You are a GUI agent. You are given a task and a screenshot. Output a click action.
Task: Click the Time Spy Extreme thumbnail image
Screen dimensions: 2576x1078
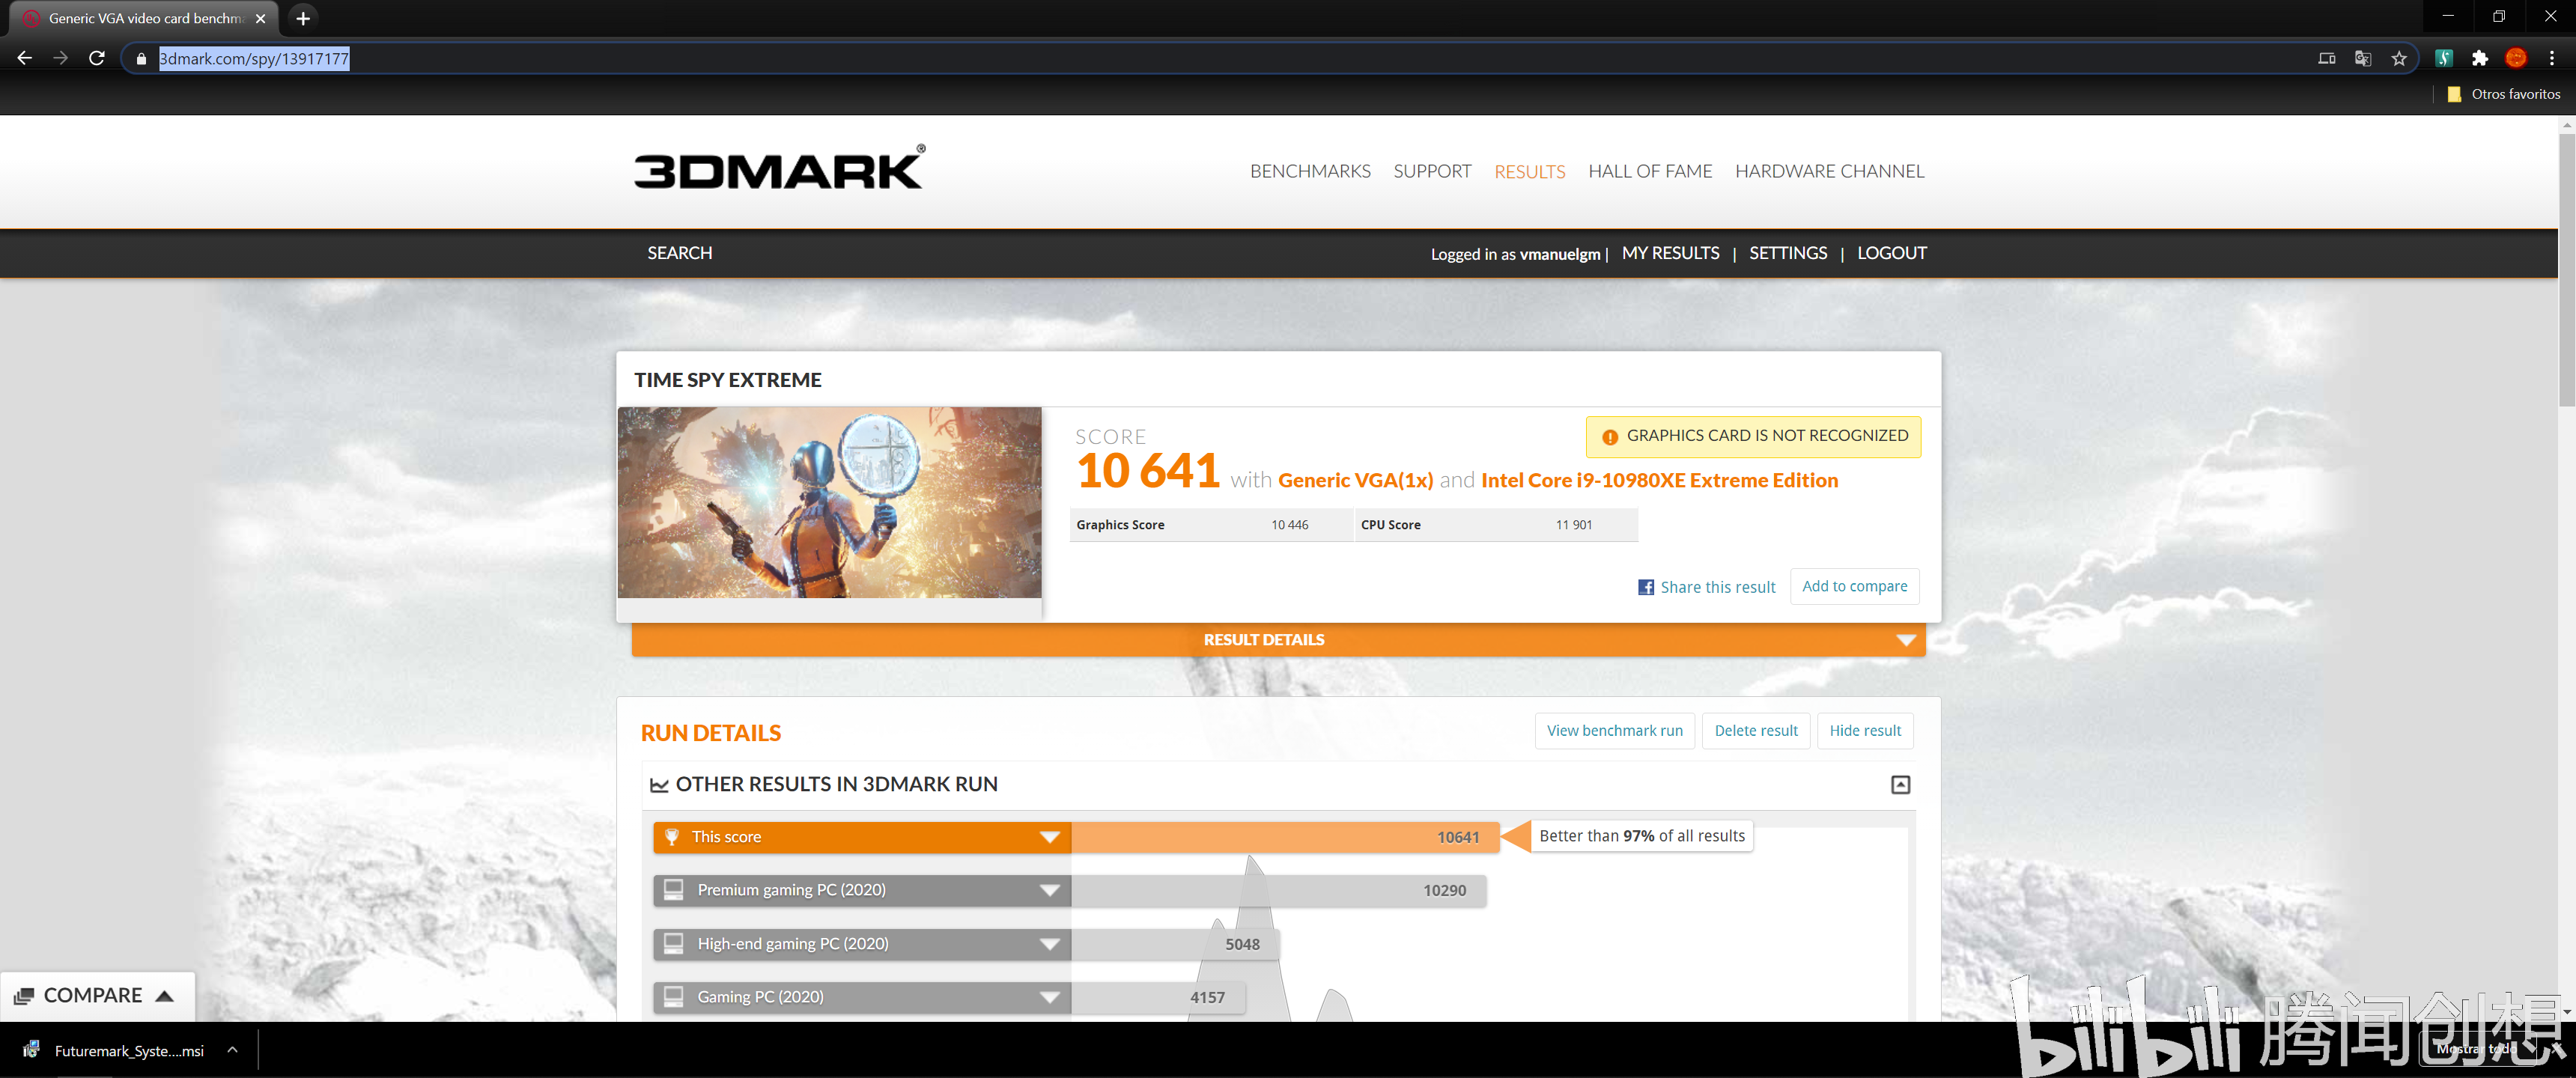pyautogui.click(x=829, y=502)
